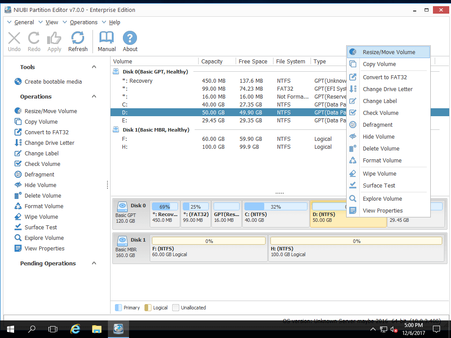The height and width of the screenshot is (338, 451).
Task: Click the Create bootable media link
Action: (x=53, y=81)
